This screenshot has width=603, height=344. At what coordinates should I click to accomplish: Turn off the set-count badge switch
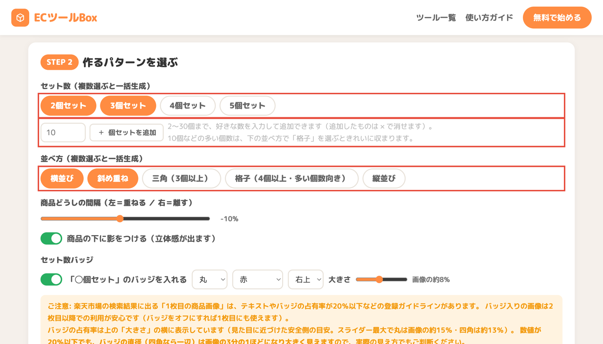click(x=51, y=279)
